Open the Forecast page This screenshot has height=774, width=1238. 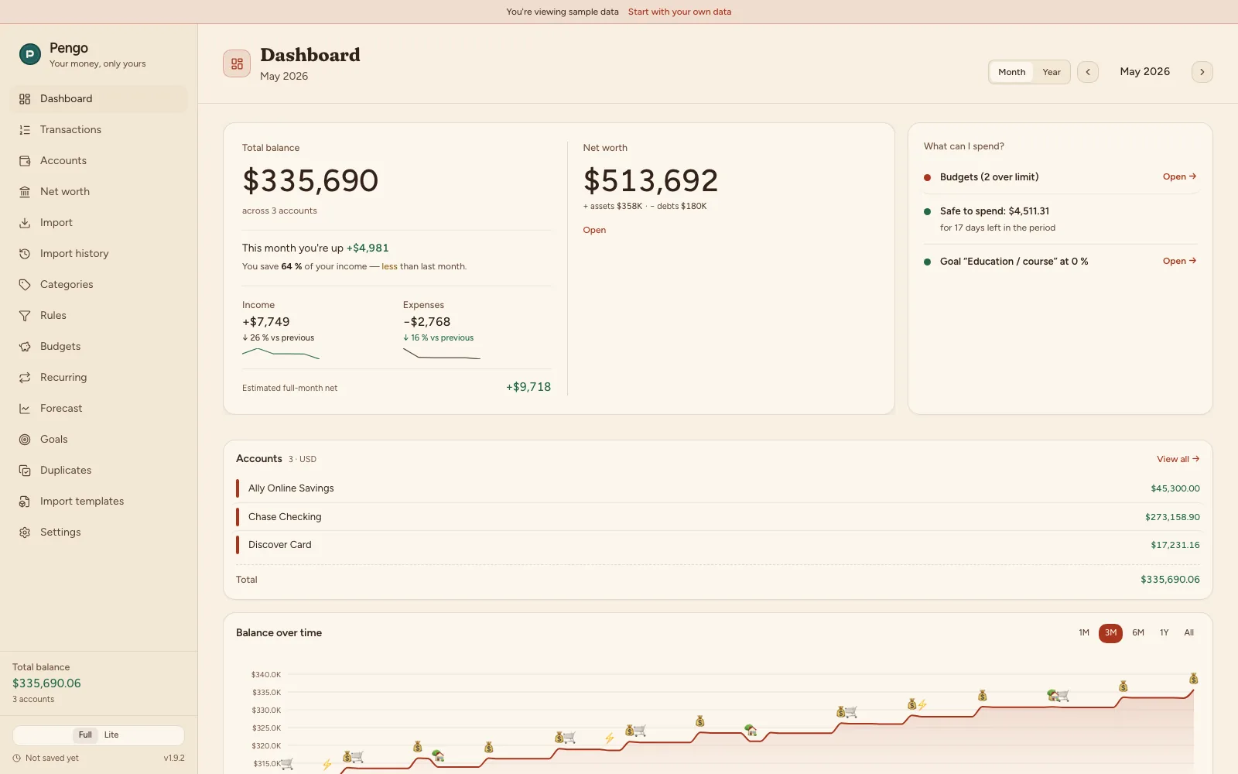(98, 409)
